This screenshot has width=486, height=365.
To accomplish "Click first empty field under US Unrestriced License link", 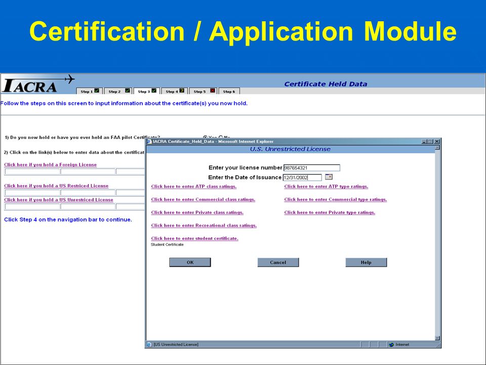I will pyautogui.click(x=32, y=206).
